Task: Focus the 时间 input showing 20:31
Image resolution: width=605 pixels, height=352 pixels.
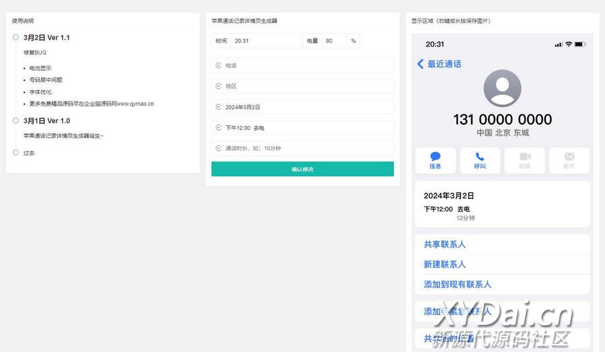Action: pyautogui.click(x=266, y=41)
